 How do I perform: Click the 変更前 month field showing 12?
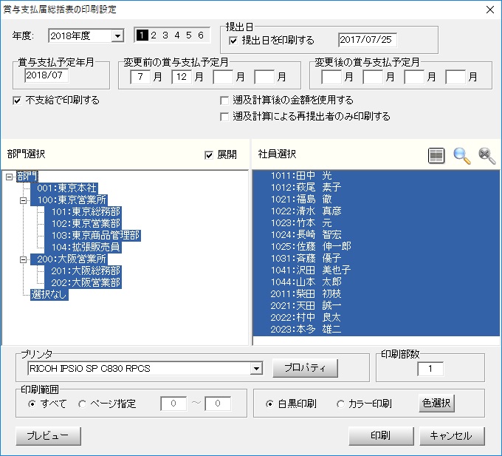(181, 77)
